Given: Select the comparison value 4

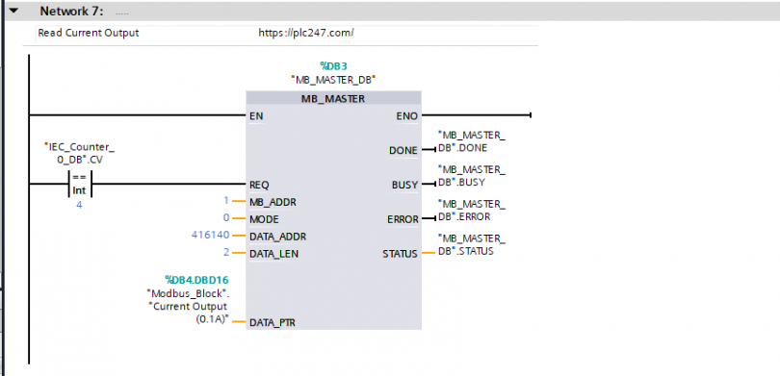Looking at the screenshot, I should 79,205.
